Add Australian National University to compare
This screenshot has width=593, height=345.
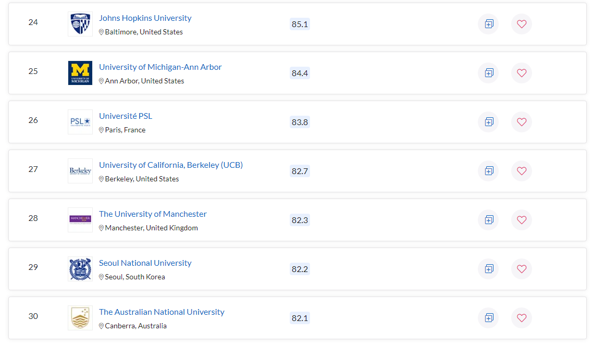489,318
